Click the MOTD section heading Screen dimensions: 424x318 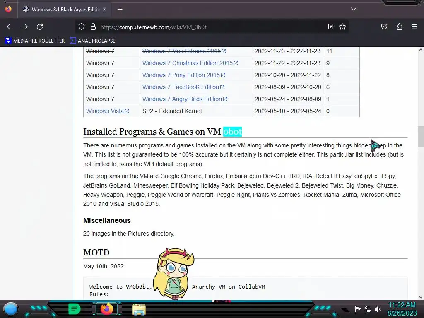[x=96, y=253]
